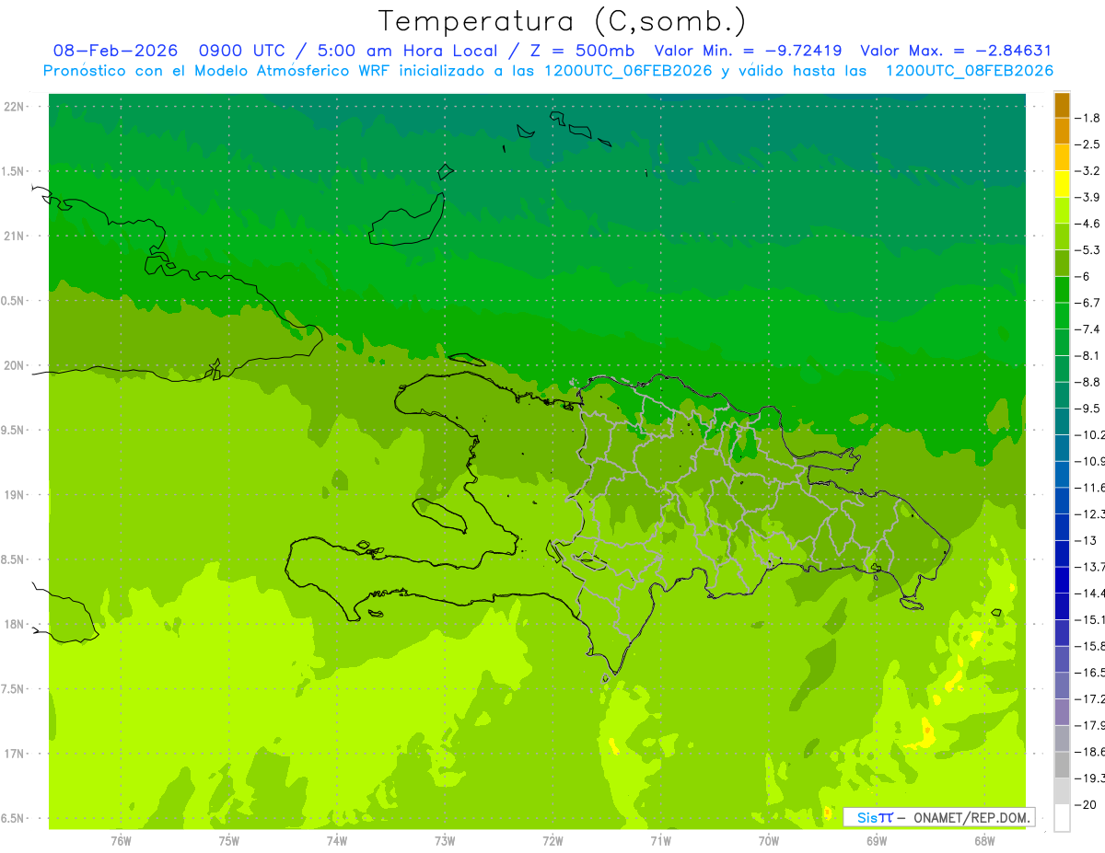Pick the lime swatch between -3.9 and -4.6

1062,211
